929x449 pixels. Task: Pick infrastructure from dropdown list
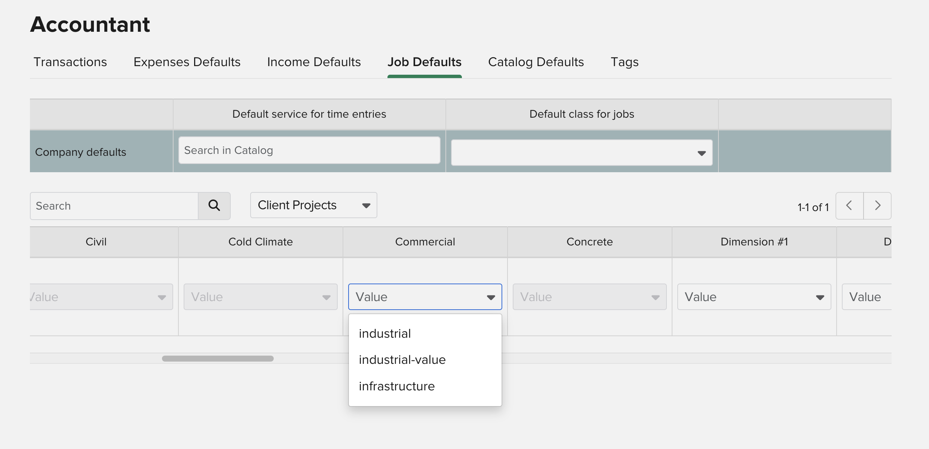pyautogui.click(x=396, y=386)
